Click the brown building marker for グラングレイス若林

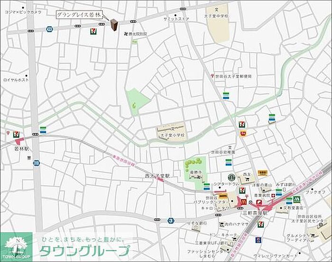(x=114, y=26)
